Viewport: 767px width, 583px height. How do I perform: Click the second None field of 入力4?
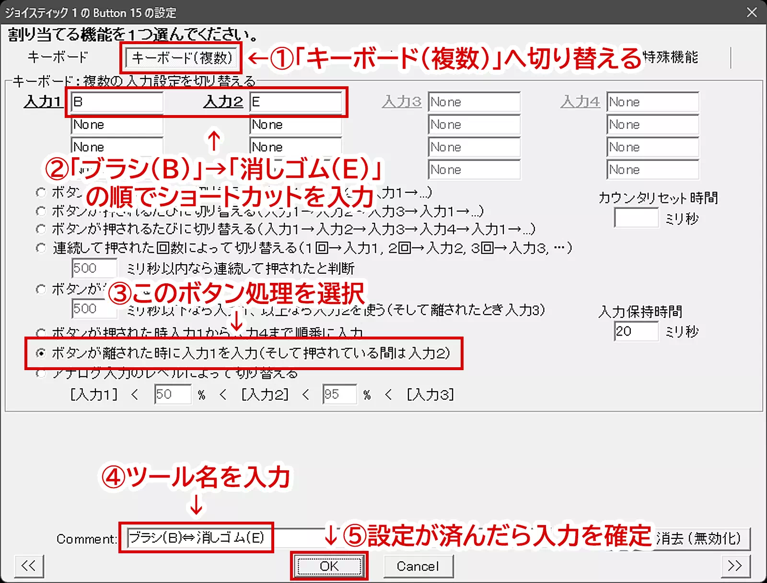pyautogui.click(x=652, y=125)
